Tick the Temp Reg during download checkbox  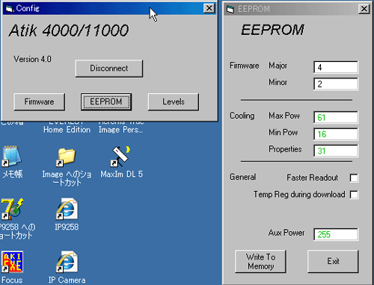[354, 195]
